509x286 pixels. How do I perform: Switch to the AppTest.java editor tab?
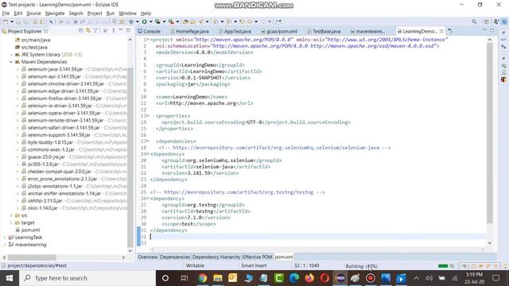[235, 32]
